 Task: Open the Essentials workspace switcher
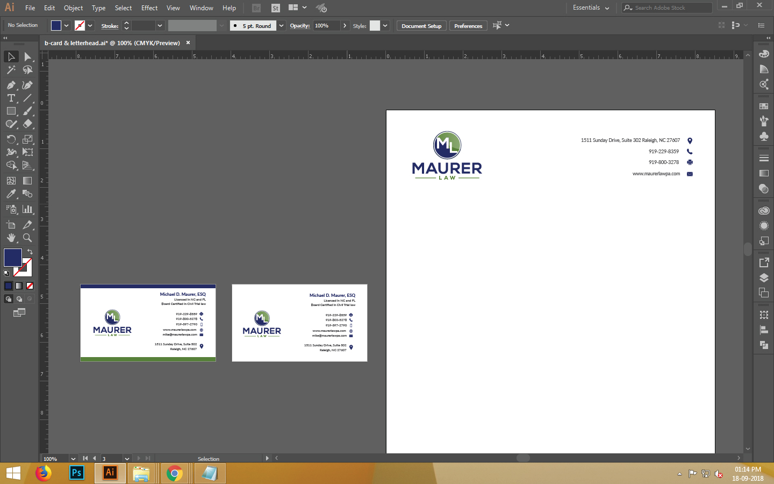coord(591,8)
